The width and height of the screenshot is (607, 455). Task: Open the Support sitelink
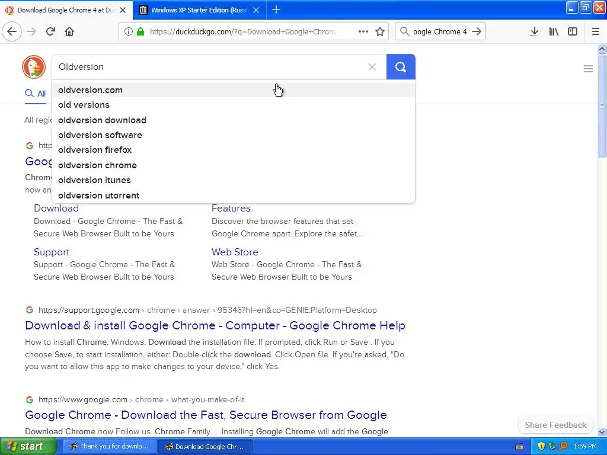coord(52,252)
